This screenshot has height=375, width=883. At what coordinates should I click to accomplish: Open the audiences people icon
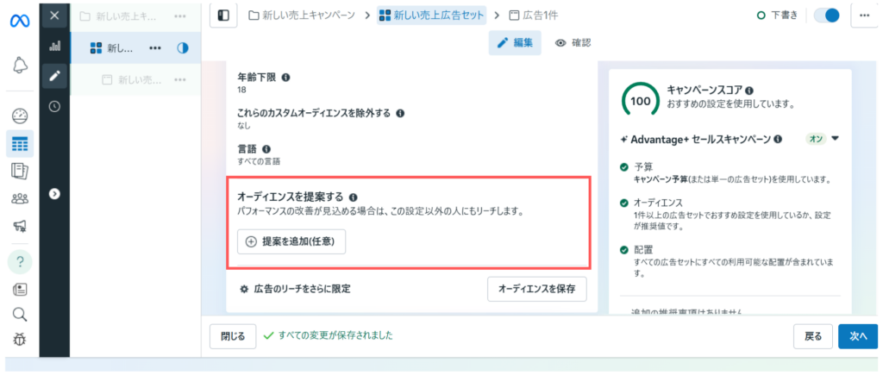point(20,198)
